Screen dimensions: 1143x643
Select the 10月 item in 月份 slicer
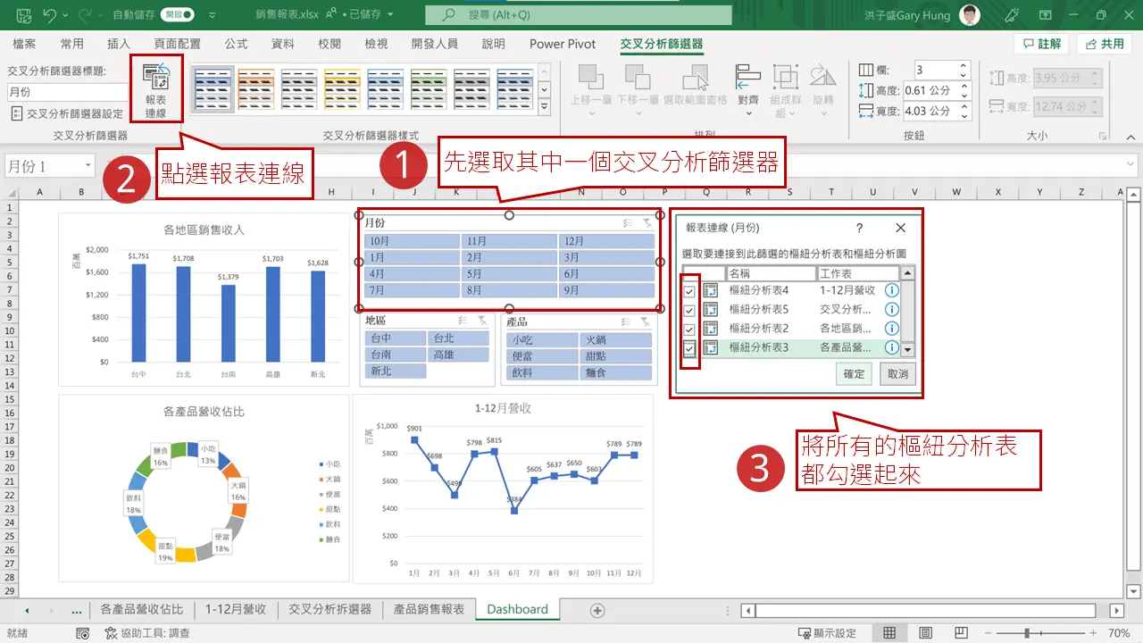tap(412, 241)
